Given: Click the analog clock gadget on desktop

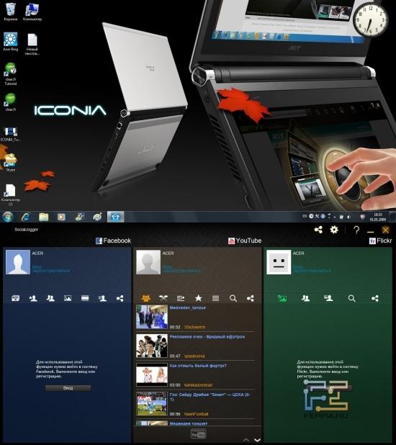Looking at the screenshot, I should tap(371, 20).
